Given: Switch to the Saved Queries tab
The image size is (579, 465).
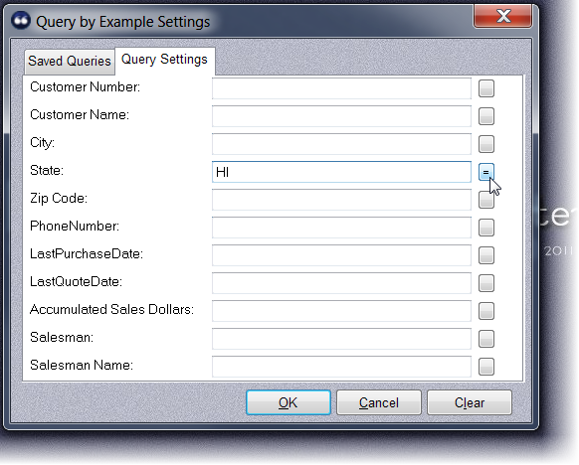Looking at the screenshot, I should [x=70, y=62].
